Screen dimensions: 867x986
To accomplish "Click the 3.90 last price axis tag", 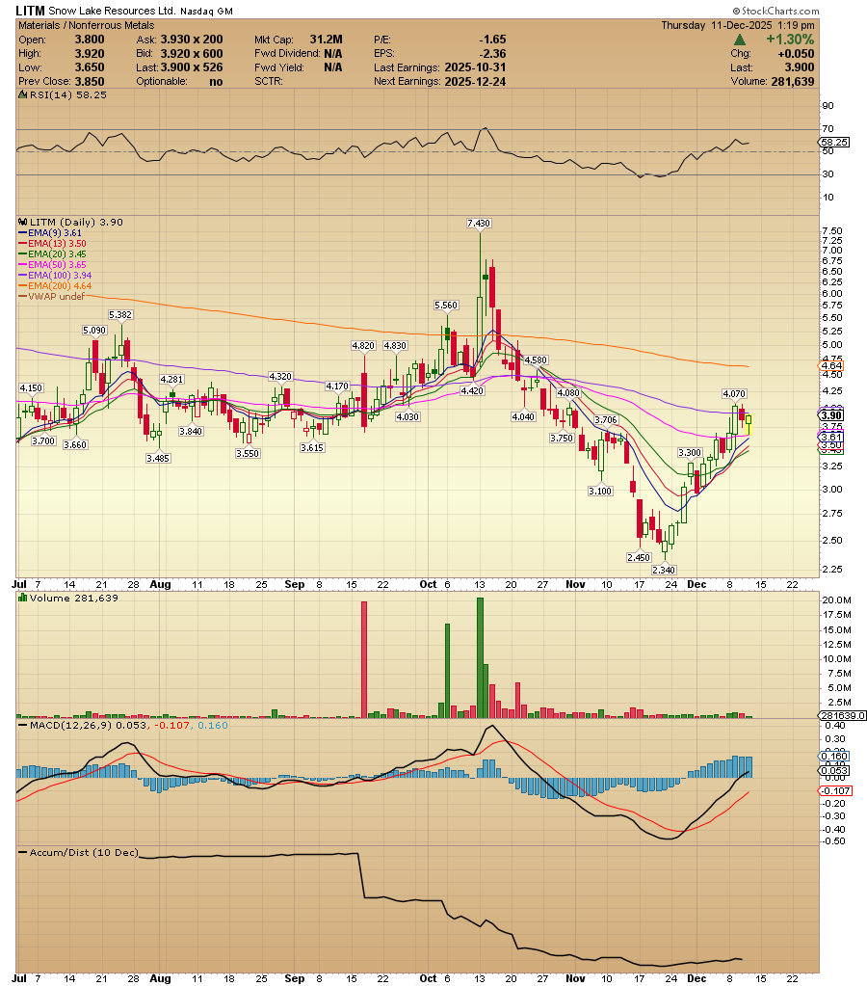I will tap(831, 415).
